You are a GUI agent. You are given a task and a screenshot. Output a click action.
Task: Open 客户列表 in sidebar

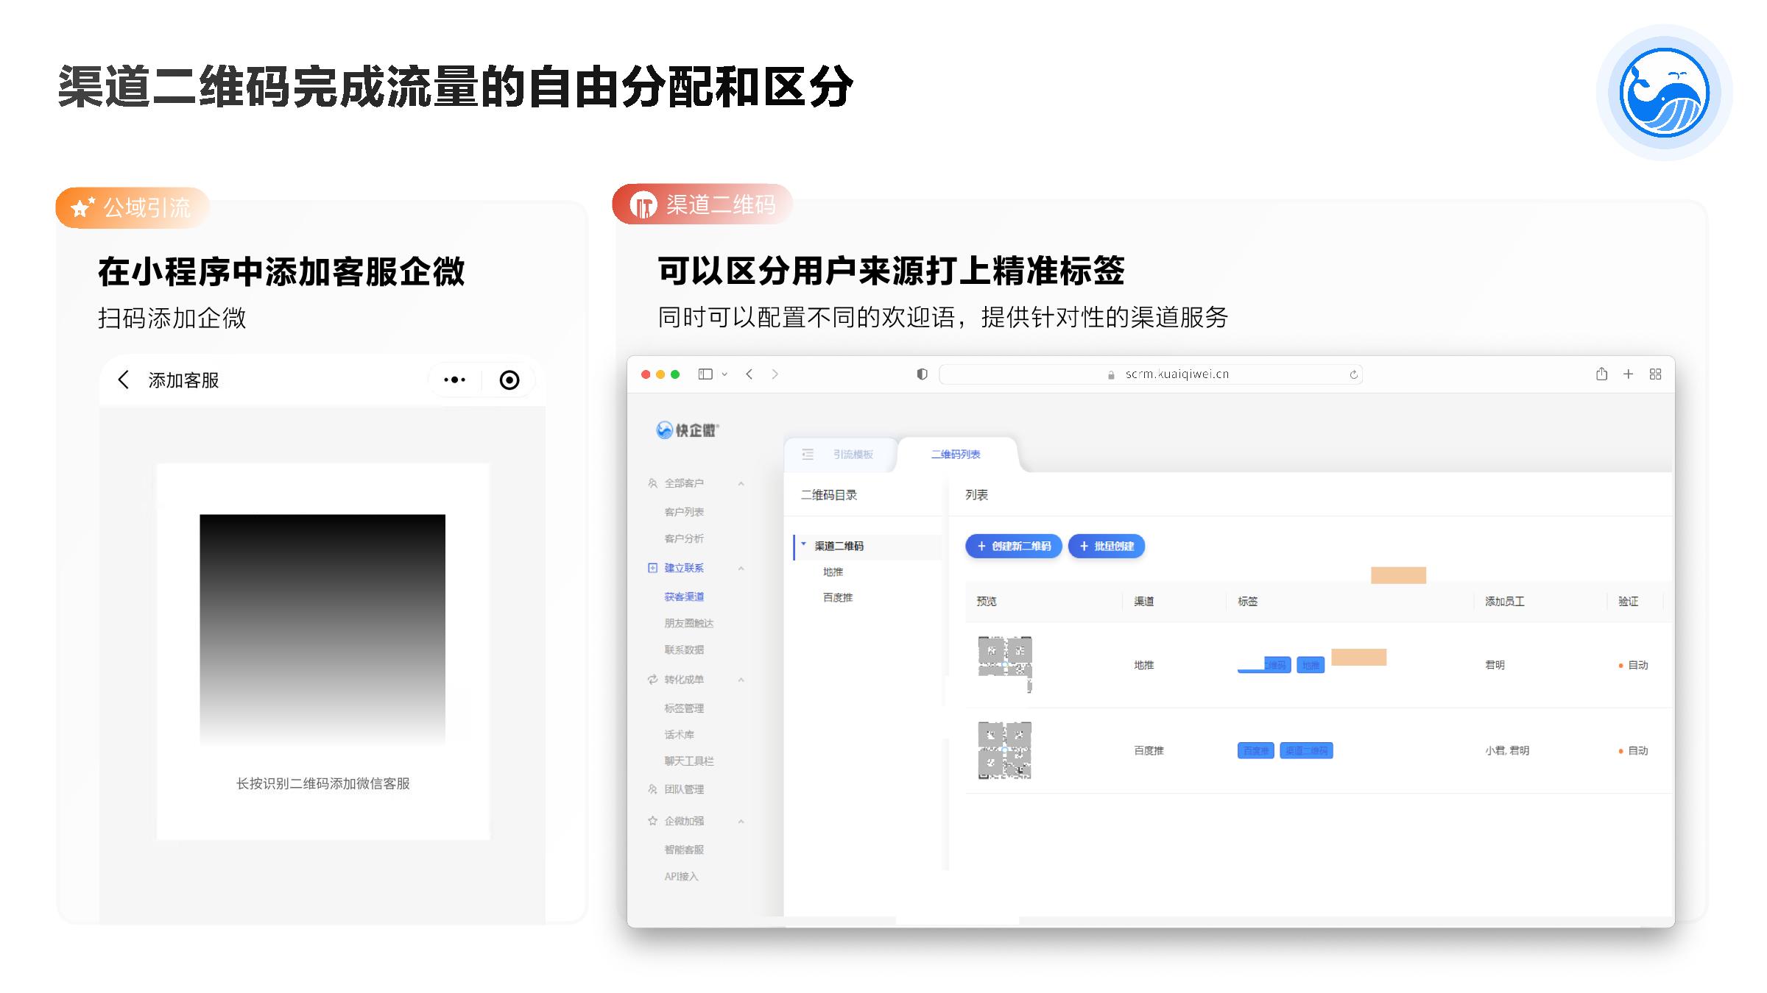[684, 511]
